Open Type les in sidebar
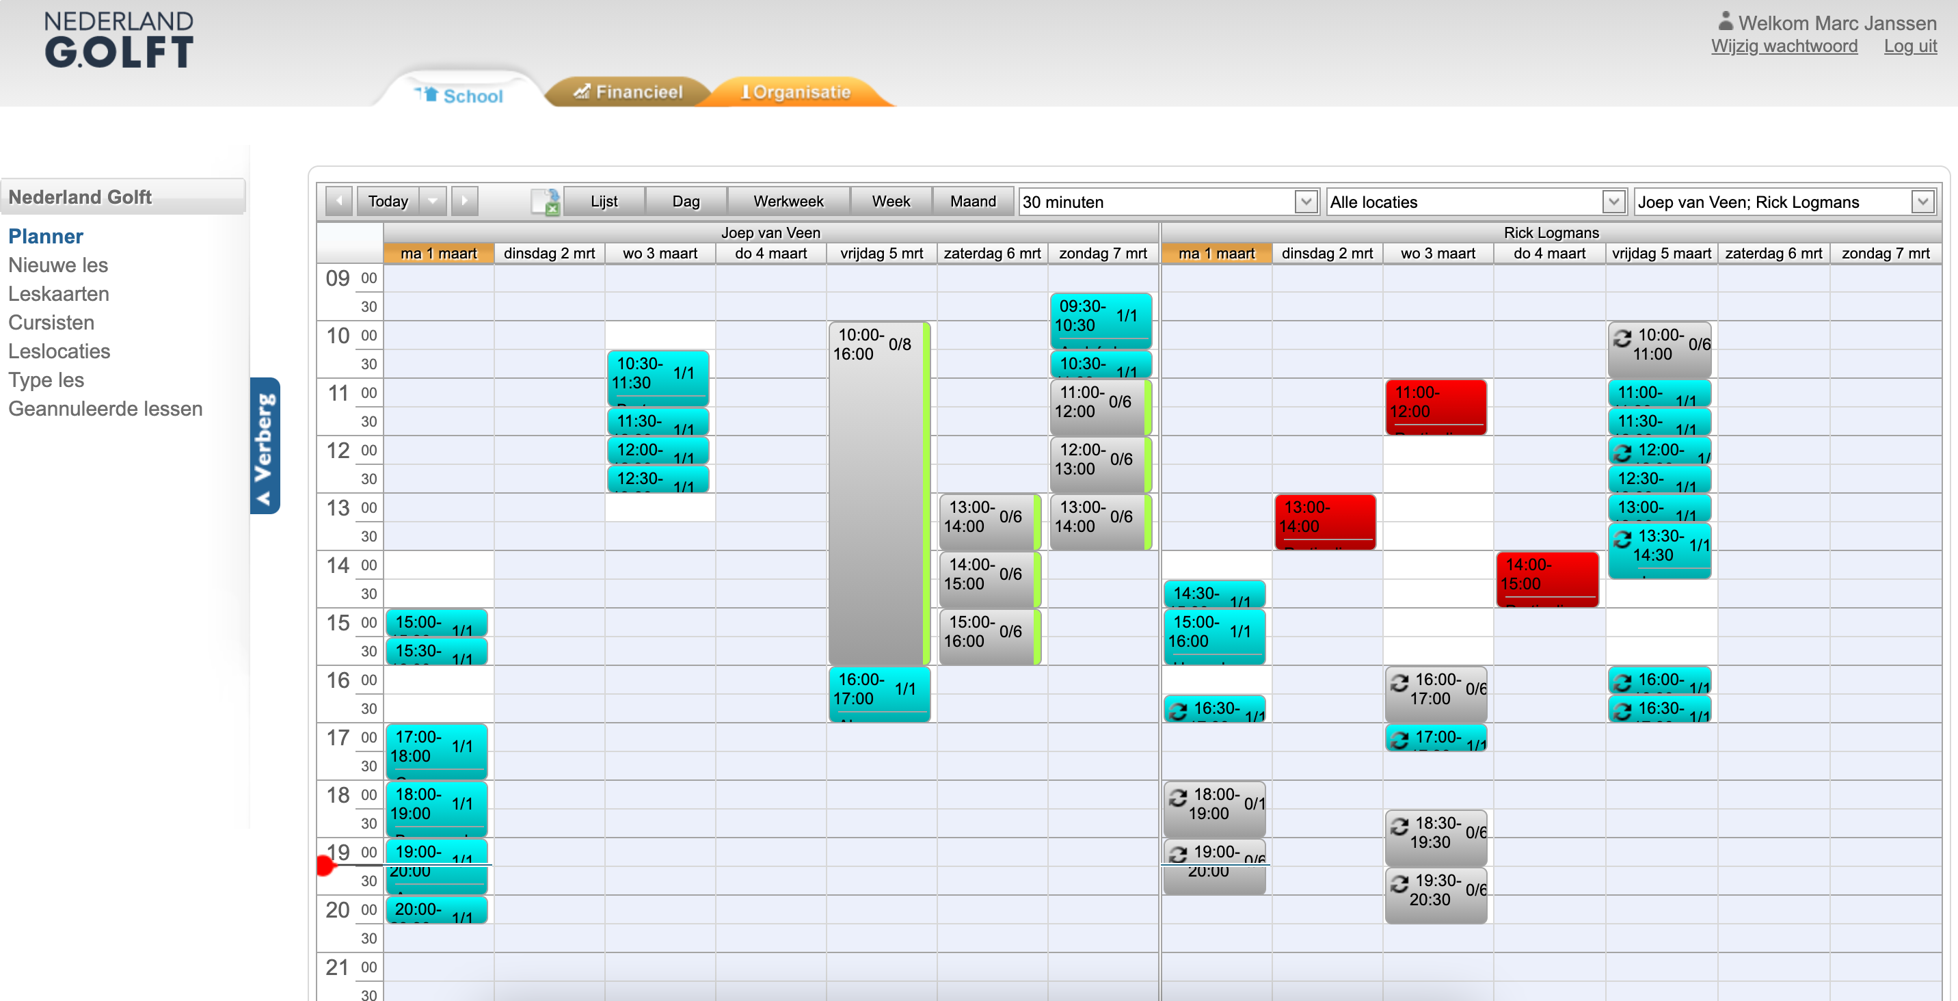1958x1001 pixels. pyautogui.click(x=46, y=380)
